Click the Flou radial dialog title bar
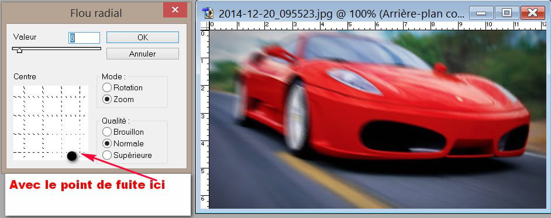Viewport: 551px width, 218px height. [82, 13]
